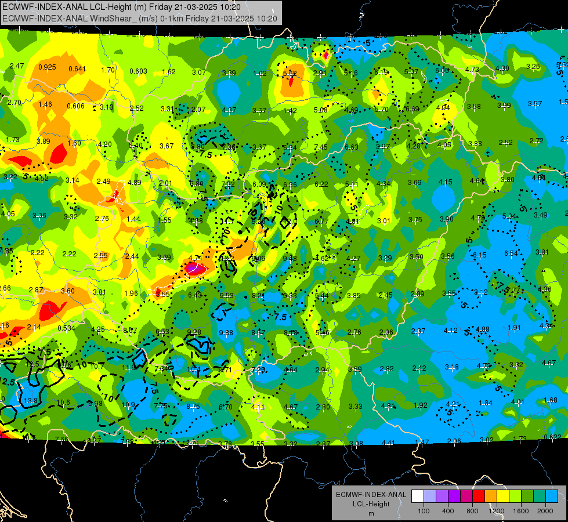This screenshot has width=568, height=522.
Task: Click the map value 1.44
Action: pos(133,219)
